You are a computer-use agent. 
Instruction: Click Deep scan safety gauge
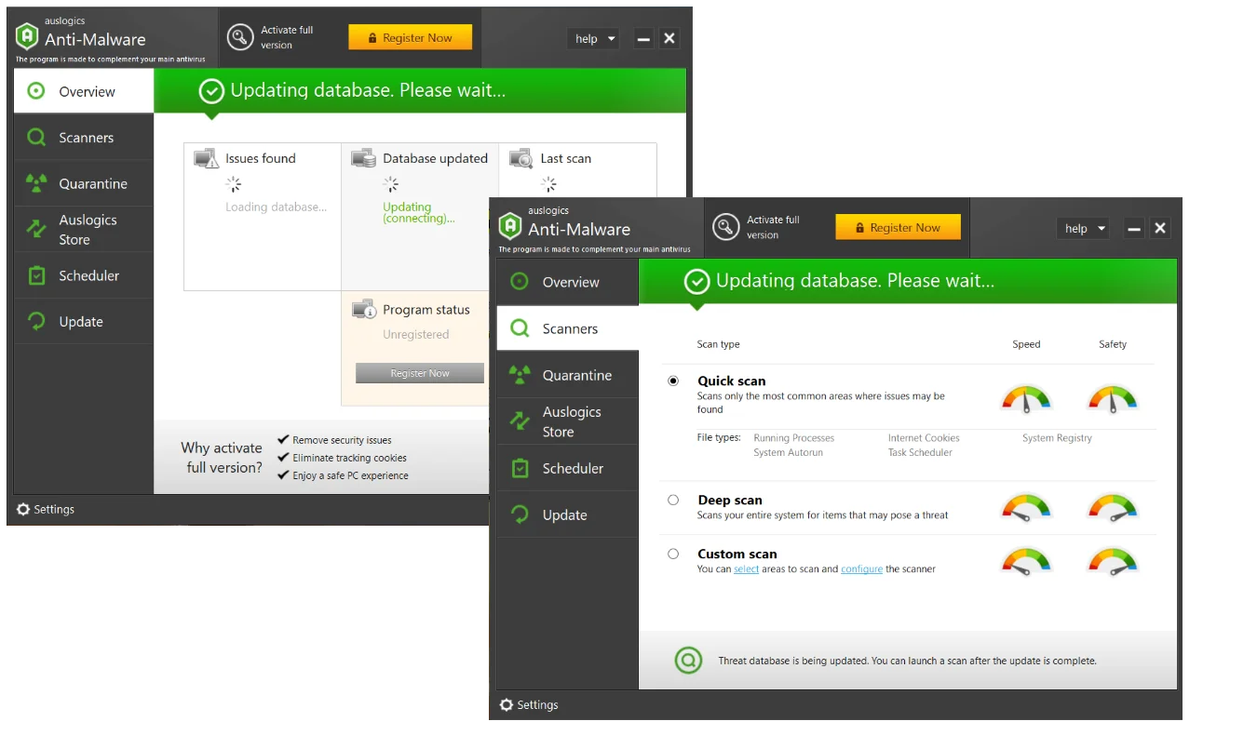tap(1113, 507)
